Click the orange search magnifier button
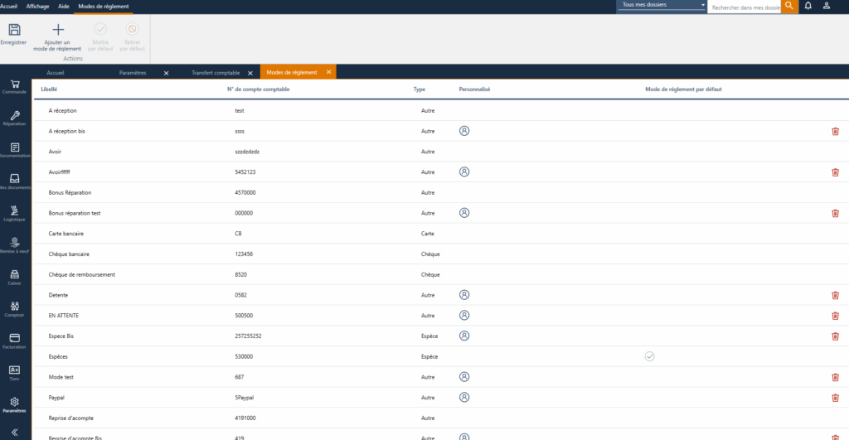Image resolution: width=849 pixels, height=440 pixels. tap(789, 6)
